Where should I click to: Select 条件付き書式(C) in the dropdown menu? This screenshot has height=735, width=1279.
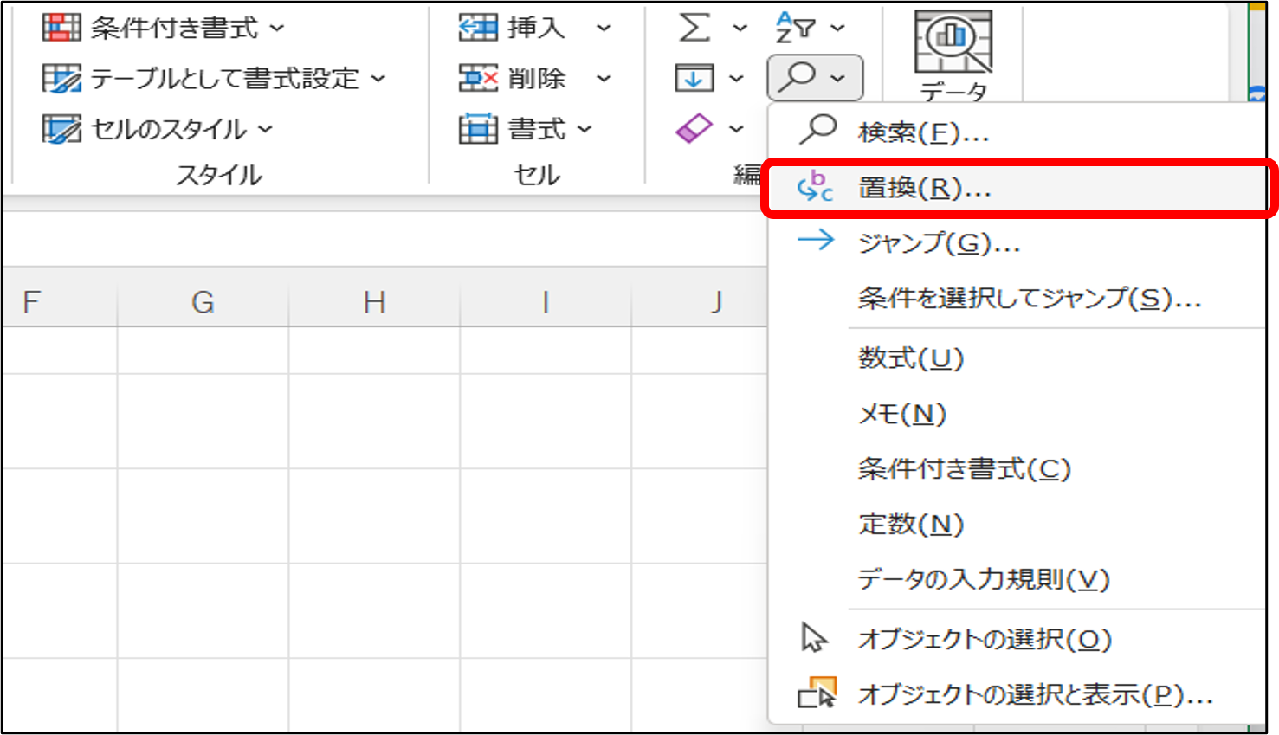(1017, 468)
